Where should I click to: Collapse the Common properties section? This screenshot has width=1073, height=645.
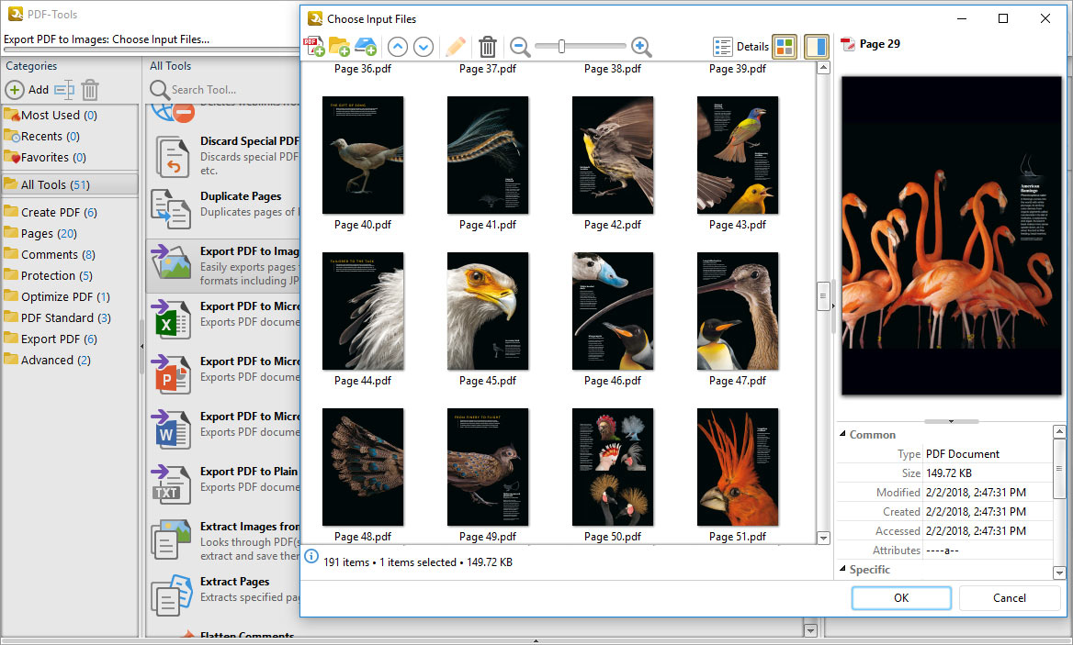pyautogui.click(x=842, y=435)
